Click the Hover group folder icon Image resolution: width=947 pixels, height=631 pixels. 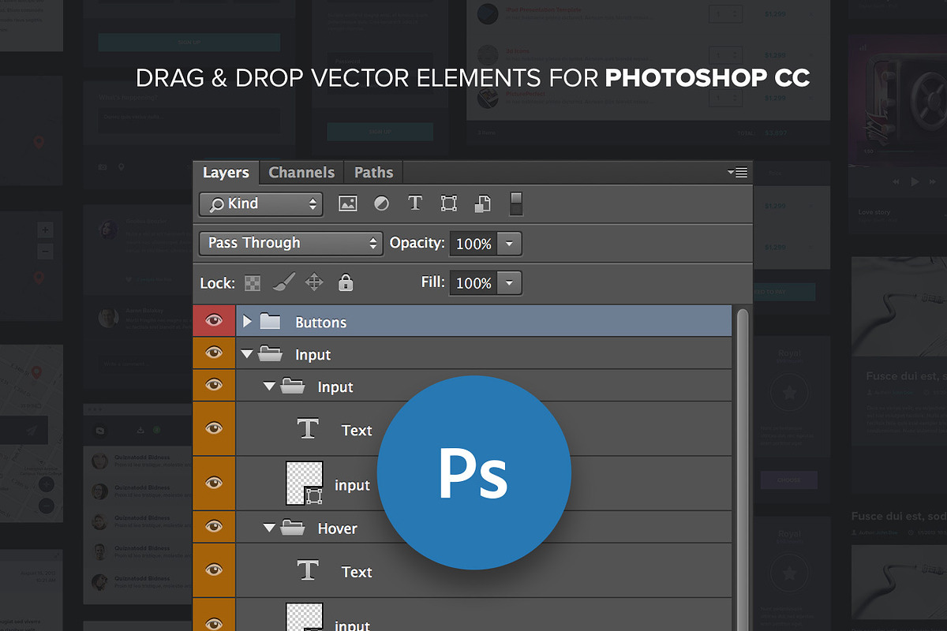coord(293,528)
